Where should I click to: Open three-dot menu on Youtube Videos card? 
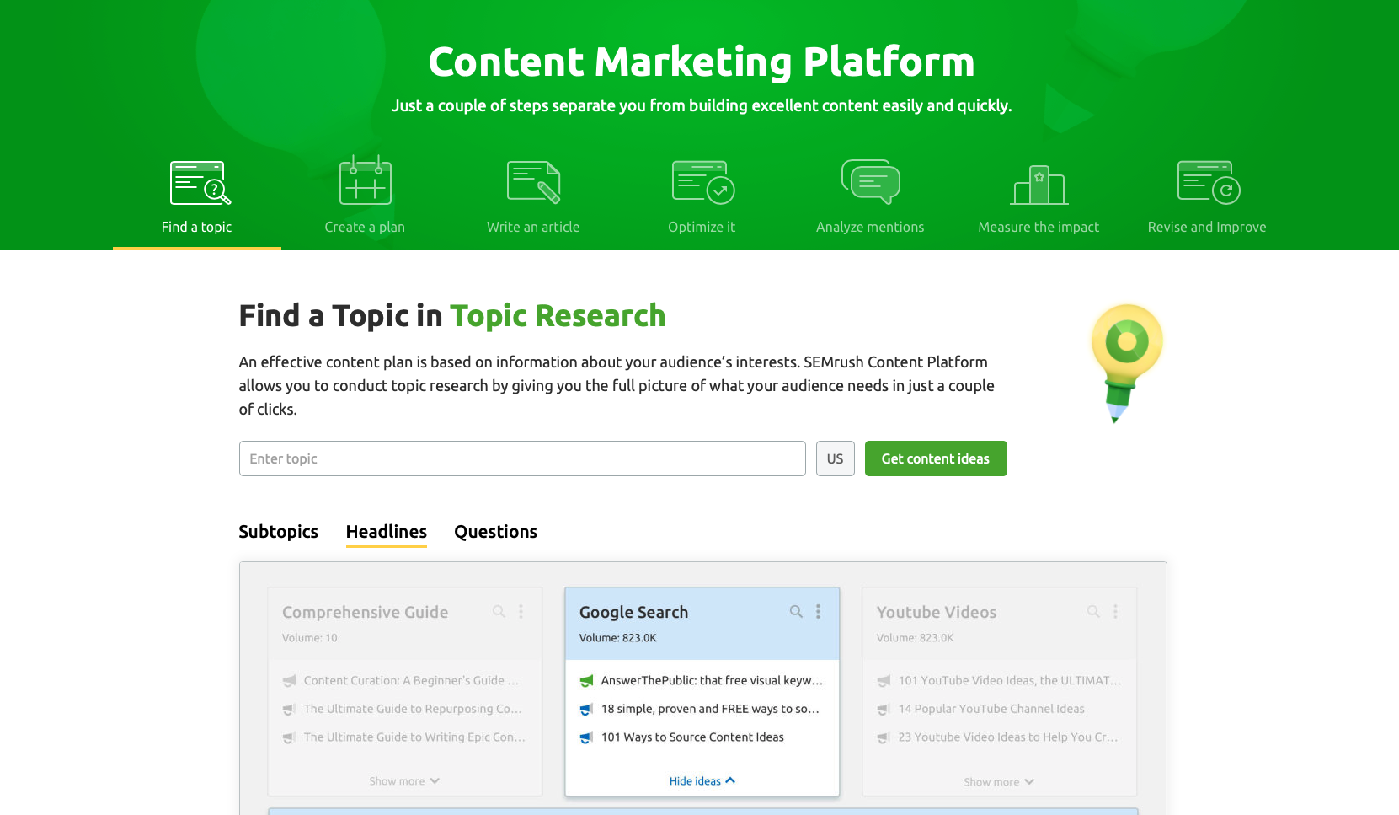coord(1115,611)
